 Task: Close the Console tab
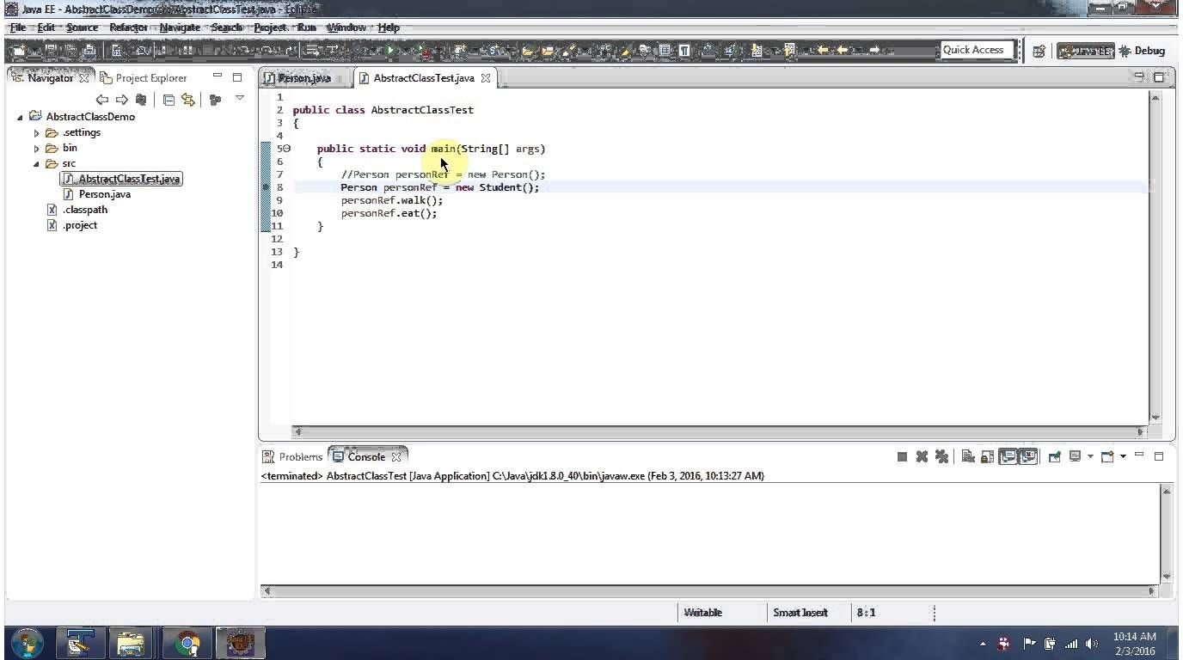pyautogui.click(x=396, y=457)
